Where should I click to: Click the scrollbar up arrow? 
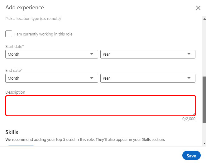[204, 19]
